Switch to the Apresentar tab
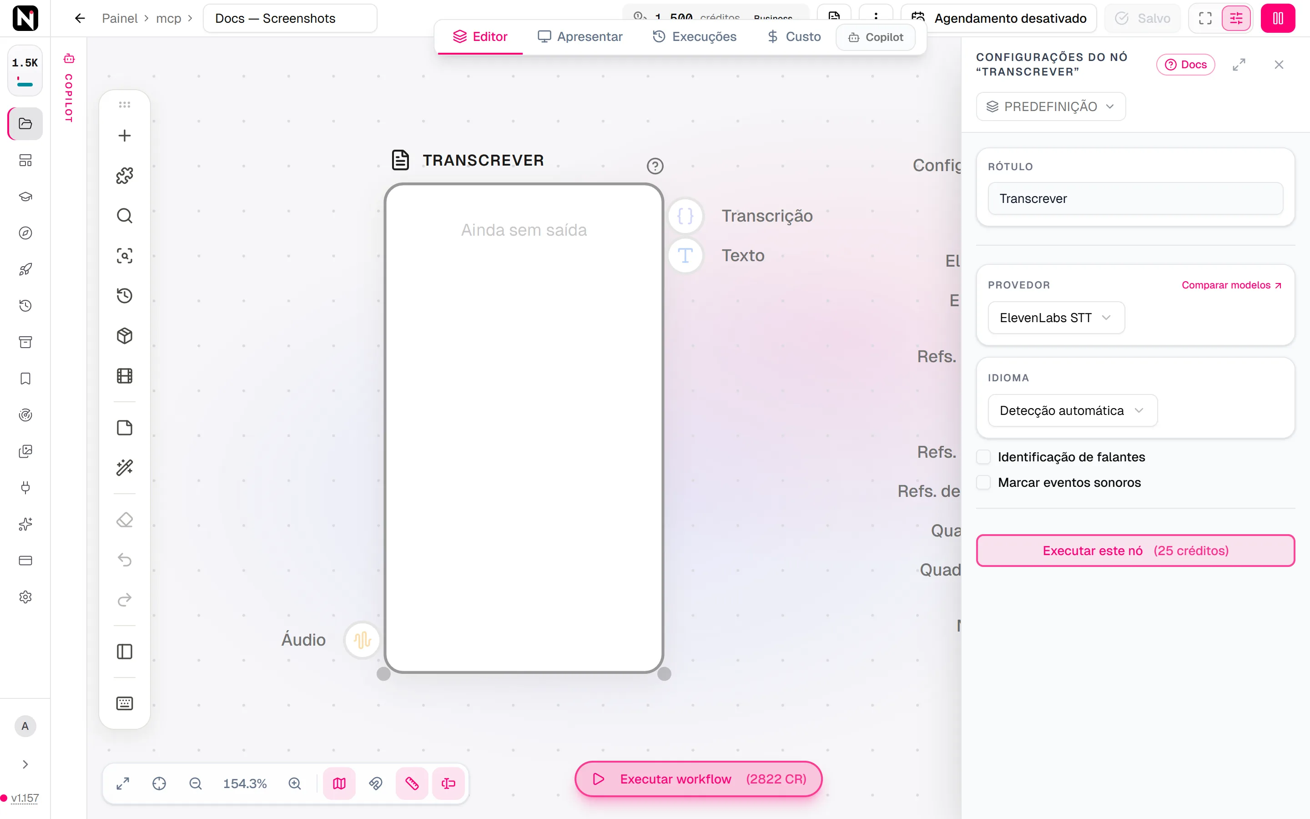 [580, 37]
